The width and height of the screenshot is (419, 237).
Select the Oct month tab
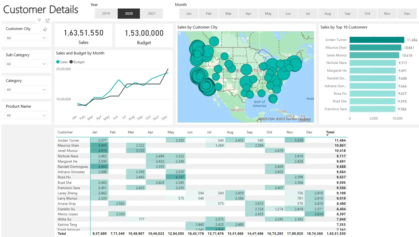(x=367, y=13)
